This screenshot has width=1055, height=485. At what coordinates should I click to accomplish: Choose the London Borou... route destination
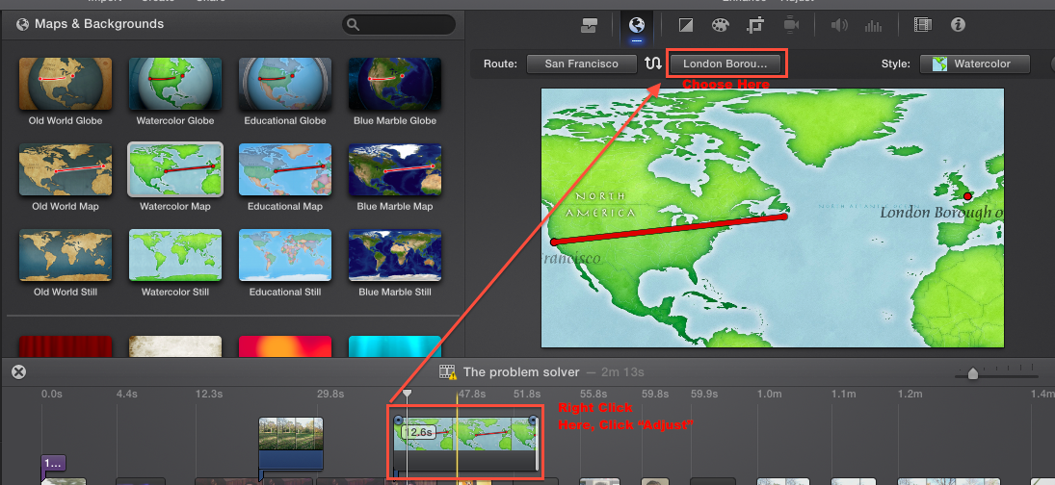click(725, 64)
